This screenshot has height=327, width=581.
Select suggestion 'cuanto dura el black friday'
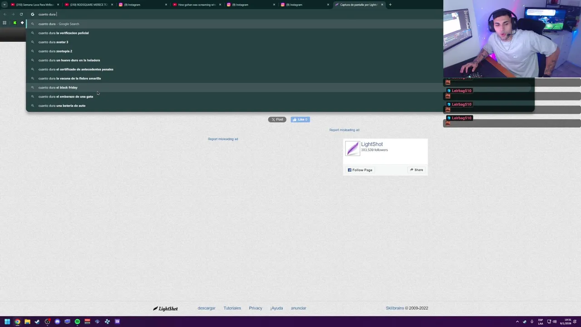click(x=234, y=87)
